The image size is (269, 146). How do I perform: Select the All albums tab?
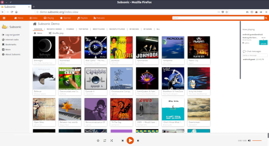point(158,29)
